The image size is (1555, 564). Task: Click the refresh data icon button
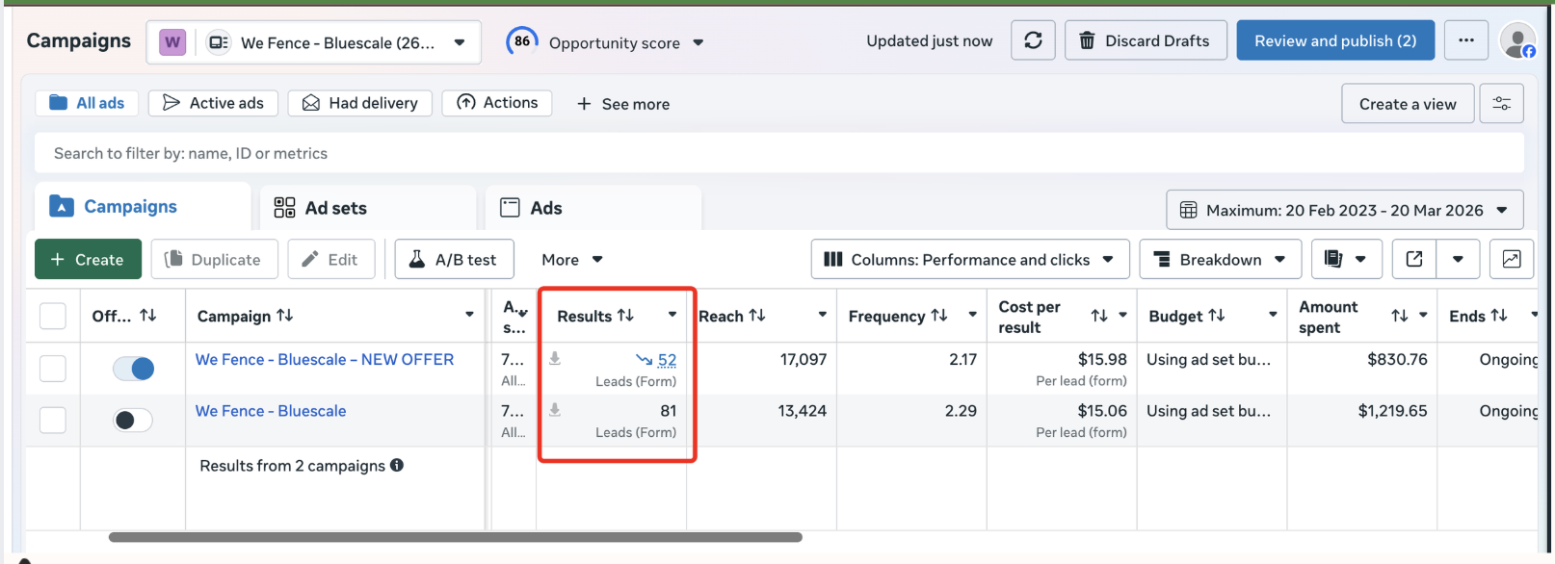tap(1033, 40)
